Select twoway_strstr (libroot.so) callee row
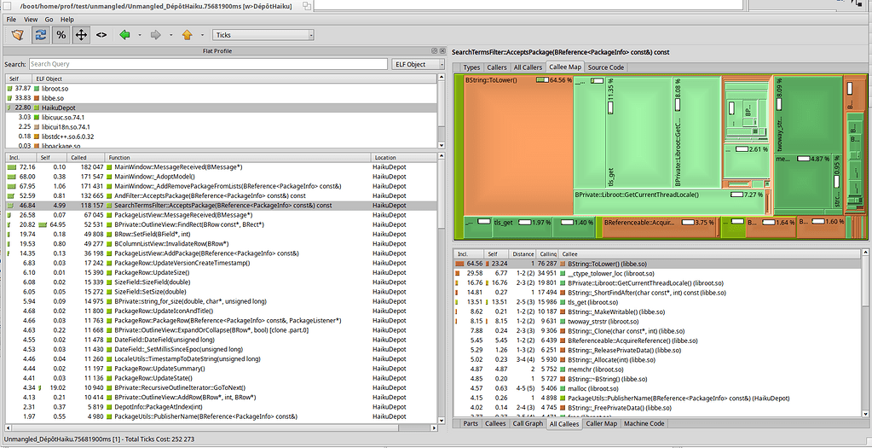This screenshot has width=872, height=448. [657, 321]
